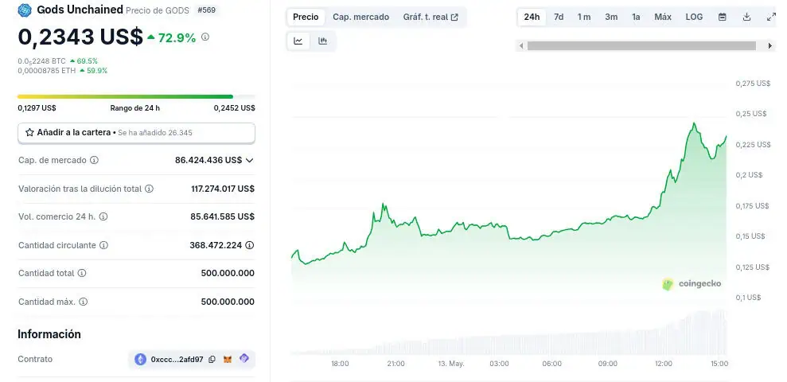787x382 pixels.
Task: Select the Máx time range
Action: click(x=663, y=17)
